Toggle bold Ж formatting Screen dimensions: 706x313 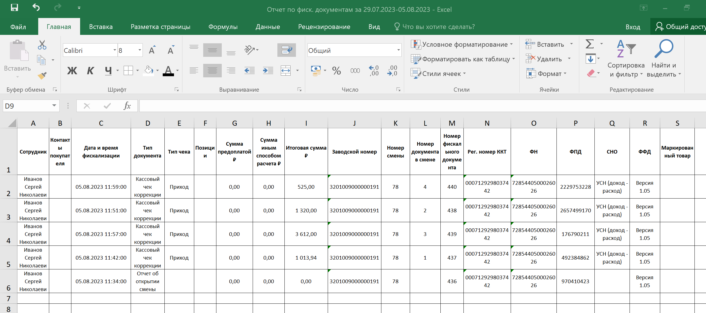point(72,71)
